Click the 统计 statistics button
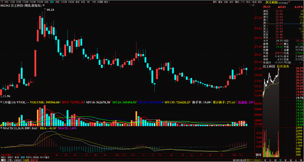The width and height of the screenshot is (304, 162). 231,2
